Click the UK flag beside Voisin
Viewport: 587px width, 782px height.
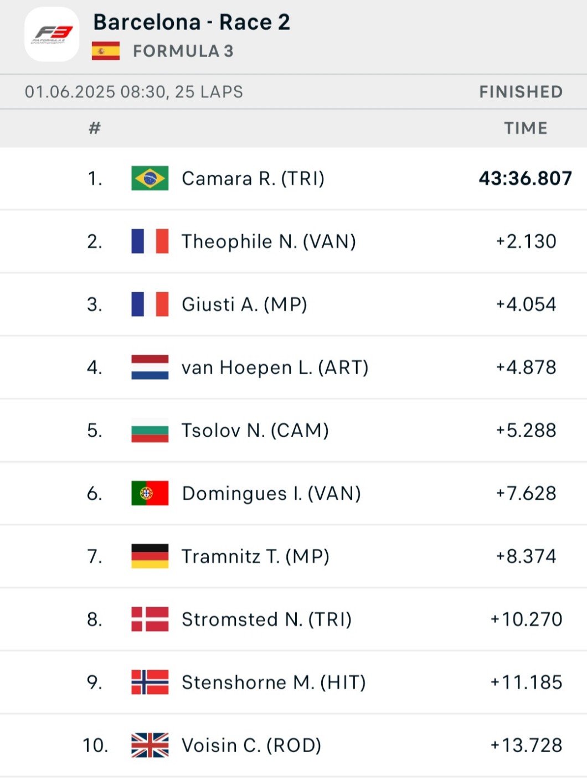[150, 745]
